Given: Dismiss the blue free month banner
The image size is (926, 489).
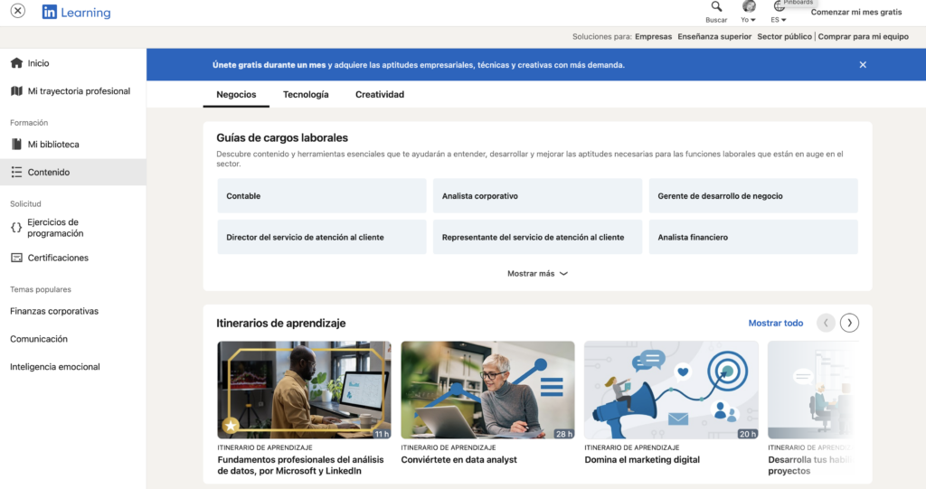Looking at the screenshot, I should [863, 65].
